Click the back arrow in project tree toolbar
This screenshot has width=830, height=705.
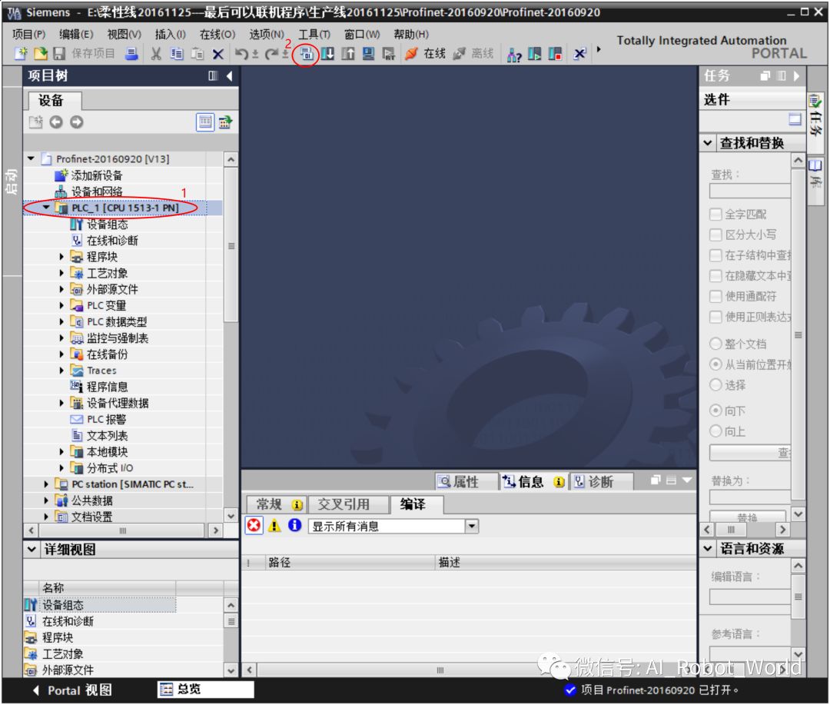tap(56, 122)
